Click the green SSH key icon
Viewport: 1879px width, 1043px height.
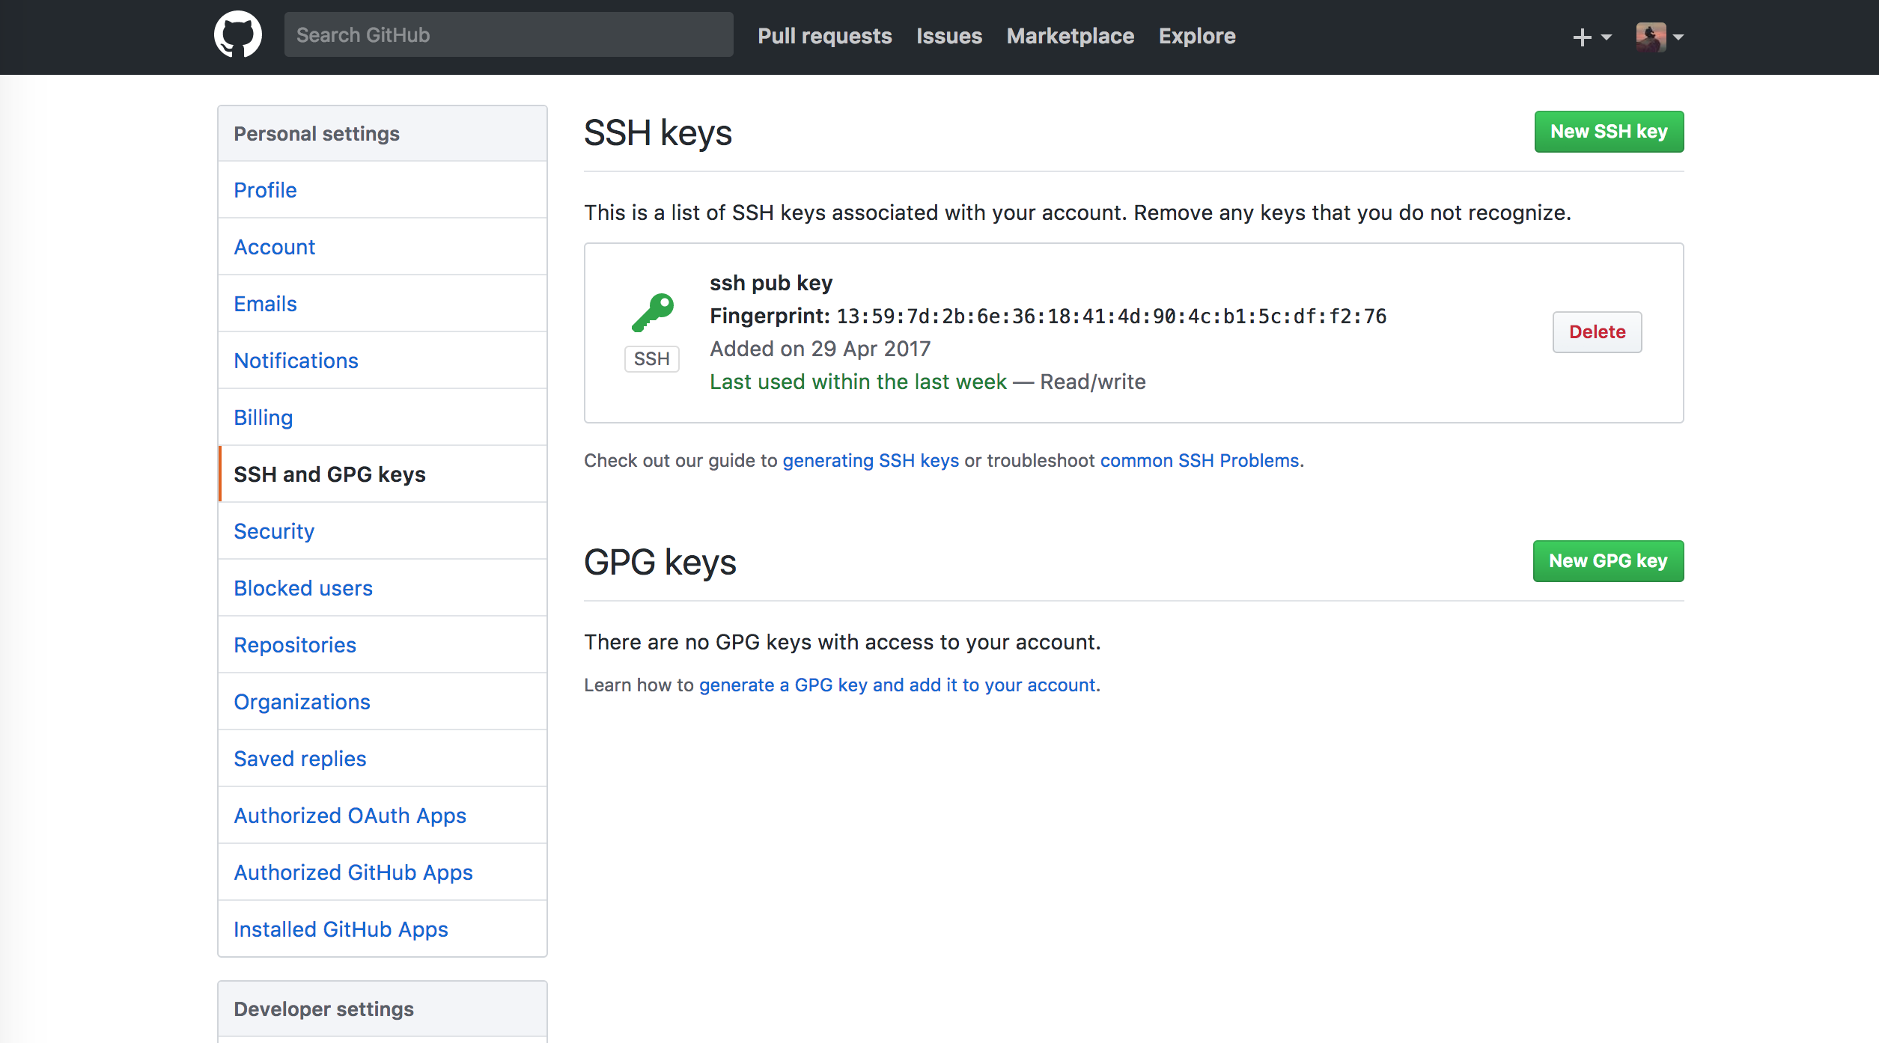tap(652, 313)
